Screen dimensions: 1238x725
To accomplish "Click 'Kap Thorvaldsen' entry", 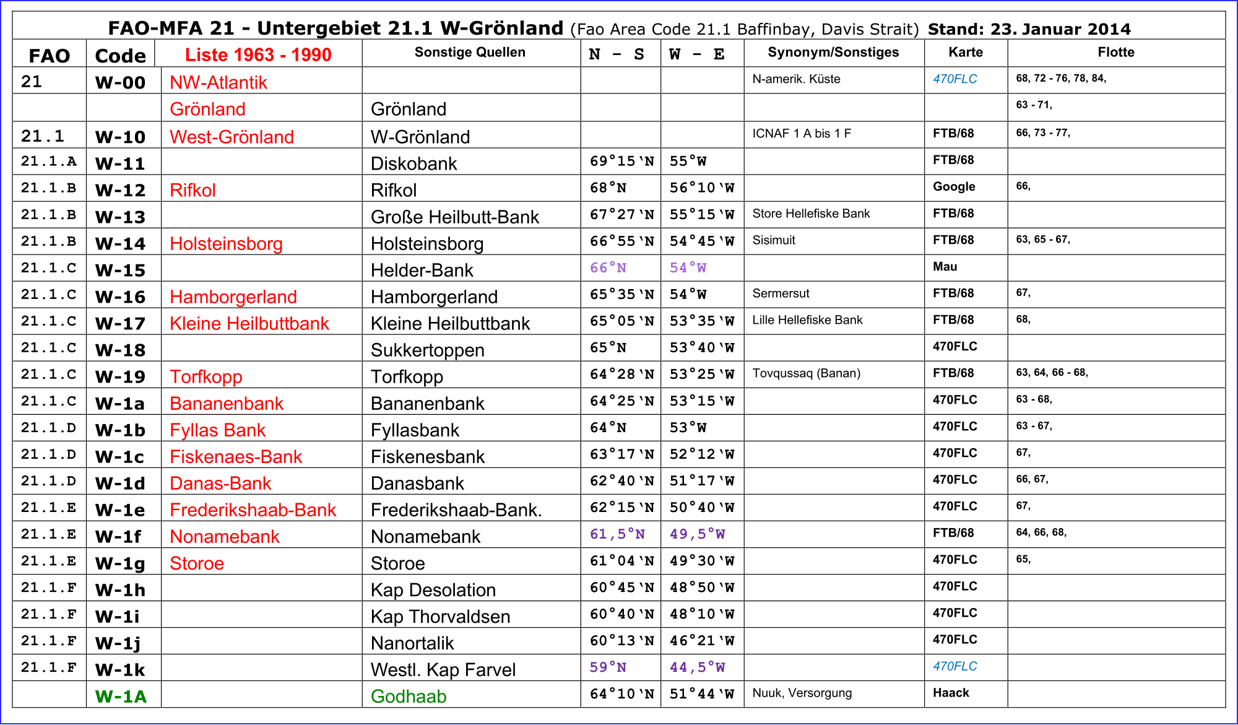I will pos(440,616).
